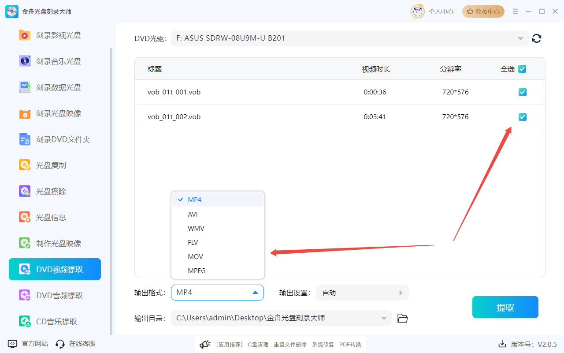Click the 光盘复制 icon

pos(25,165)
